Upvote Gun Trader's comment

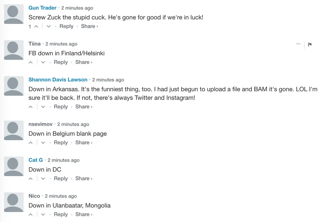[36, 26]
